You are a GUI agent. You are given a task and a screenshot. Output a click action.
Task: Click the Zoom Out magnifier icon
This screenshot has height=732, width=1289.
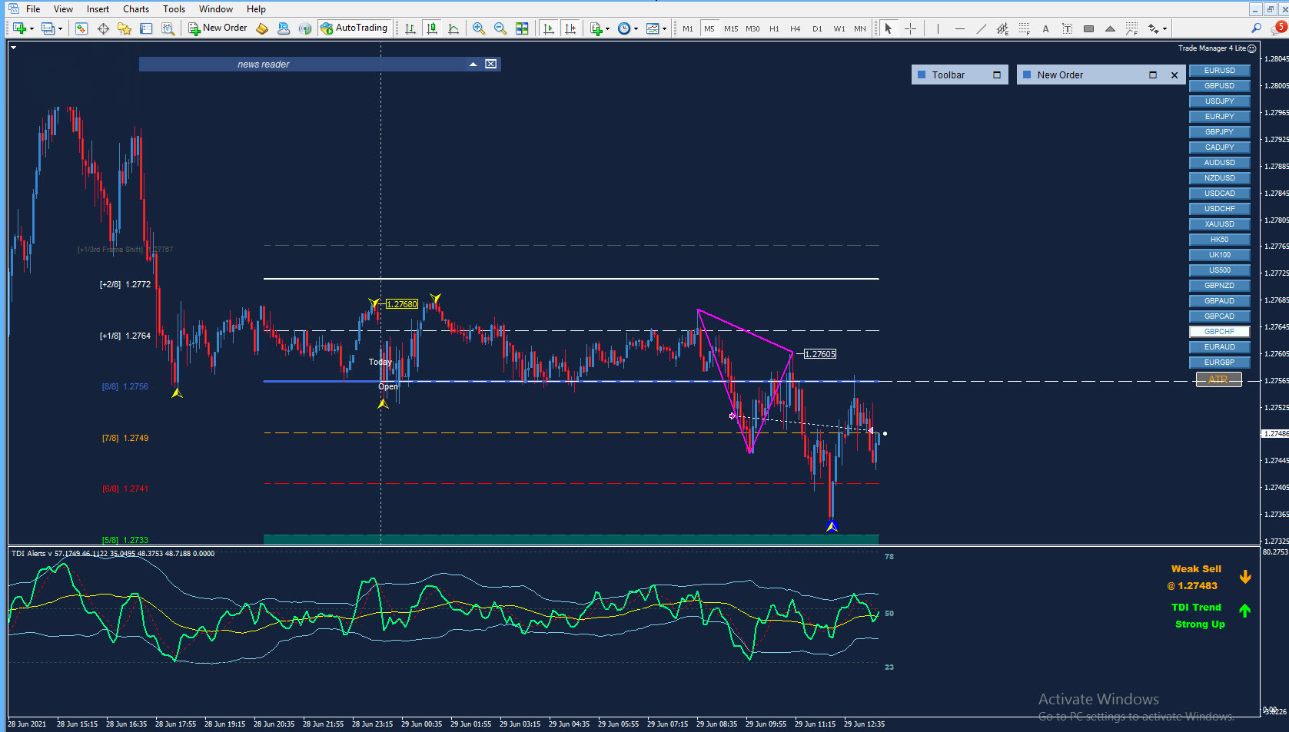pyautogui.click(x=500, y=28)
